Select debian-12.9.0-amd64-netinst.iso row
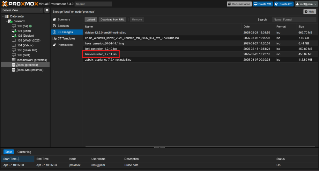319x171 pixels. pos(200,33)
